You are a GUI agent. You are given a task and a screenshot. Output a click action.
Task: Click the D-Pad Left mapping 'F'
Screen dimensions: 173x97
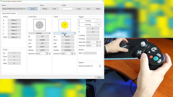pos(14,60)
